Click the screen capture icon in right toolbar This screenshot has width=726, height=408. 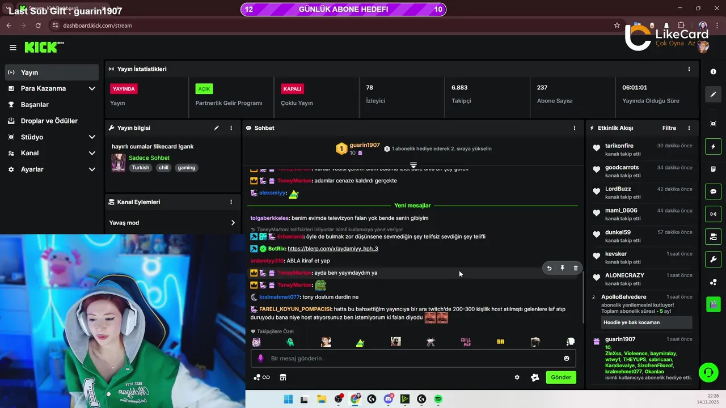(713, 124)
